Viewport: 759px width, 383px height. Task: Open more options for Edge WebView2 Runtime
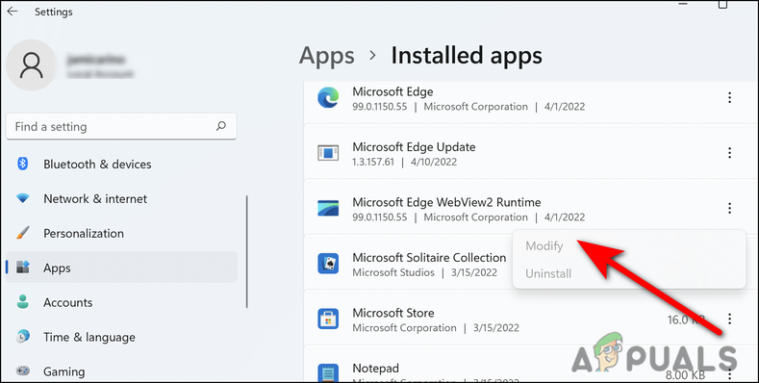point(729,208)
